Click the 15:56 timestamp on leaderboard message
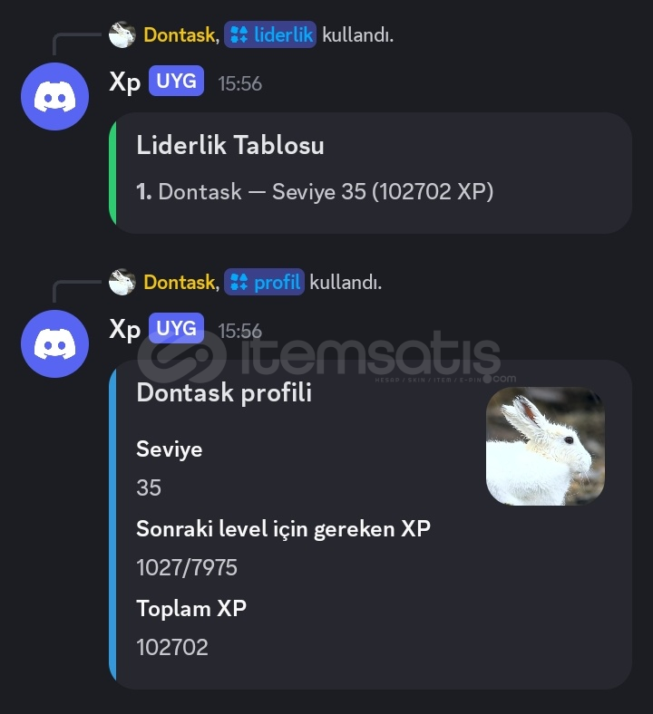Image resolution: width=653 pixels, height=714 pixels. pos(239,83)
